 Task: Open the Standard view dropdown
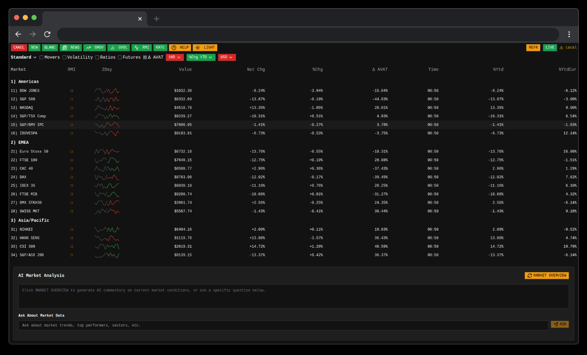(23, 57)
